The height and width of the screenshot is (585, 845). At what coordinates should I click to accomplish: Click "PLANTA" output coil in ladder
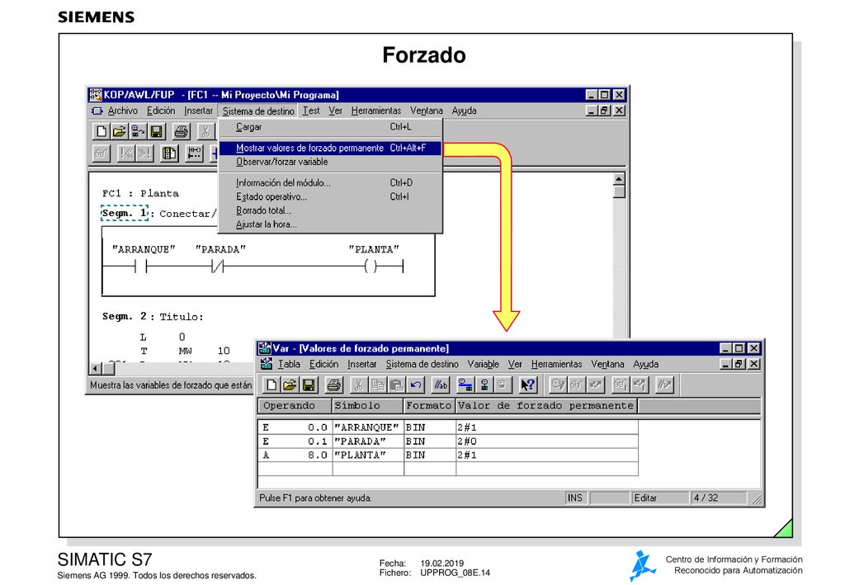click(x=371, y=267)
